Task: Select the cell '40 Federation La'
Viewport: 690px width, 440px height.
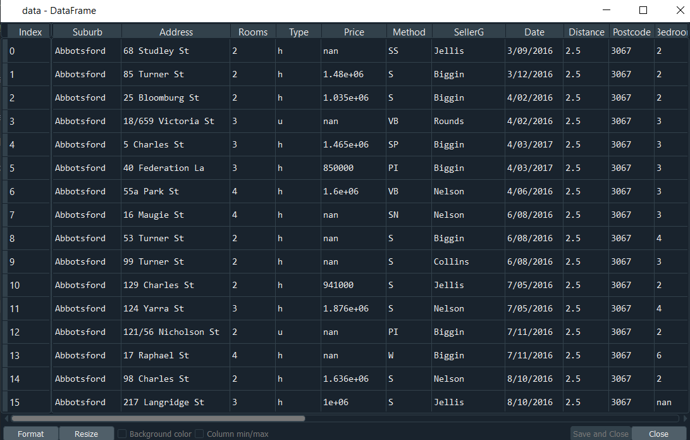Action: (x=176, y=168)
